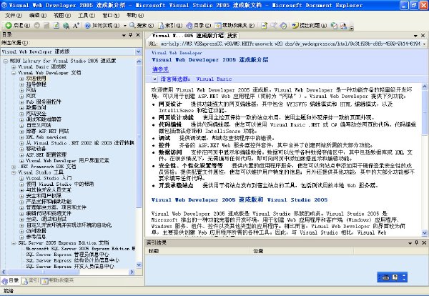Click the Check Question Status icon
This screenshot has width=429, height=296.
pos(334,26)
